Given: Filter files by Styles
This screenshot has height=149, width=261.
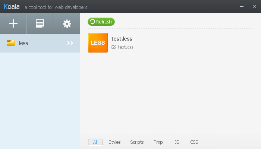Looking at the screenshot, I should click(x=114, y=142).
